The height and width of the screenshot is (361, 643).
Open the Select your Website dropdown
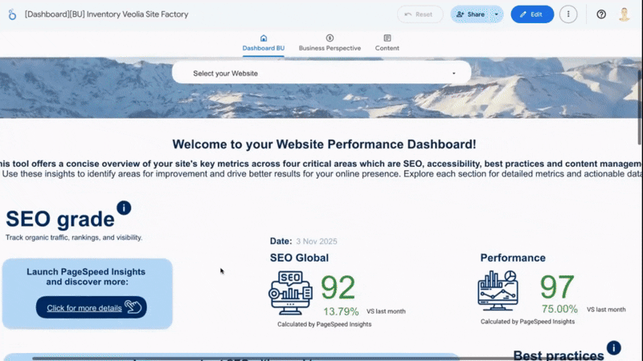point(321,73)
